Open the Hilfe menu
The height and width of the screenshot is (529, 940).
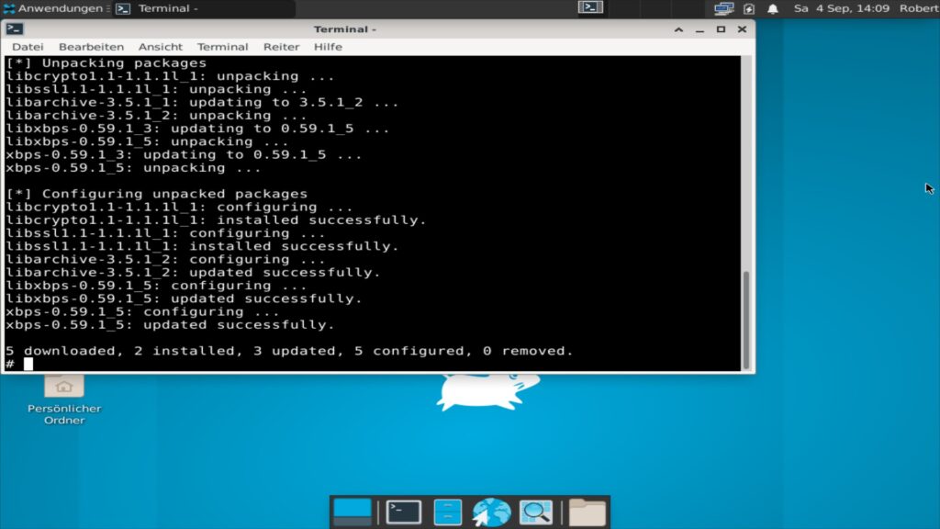328,47
